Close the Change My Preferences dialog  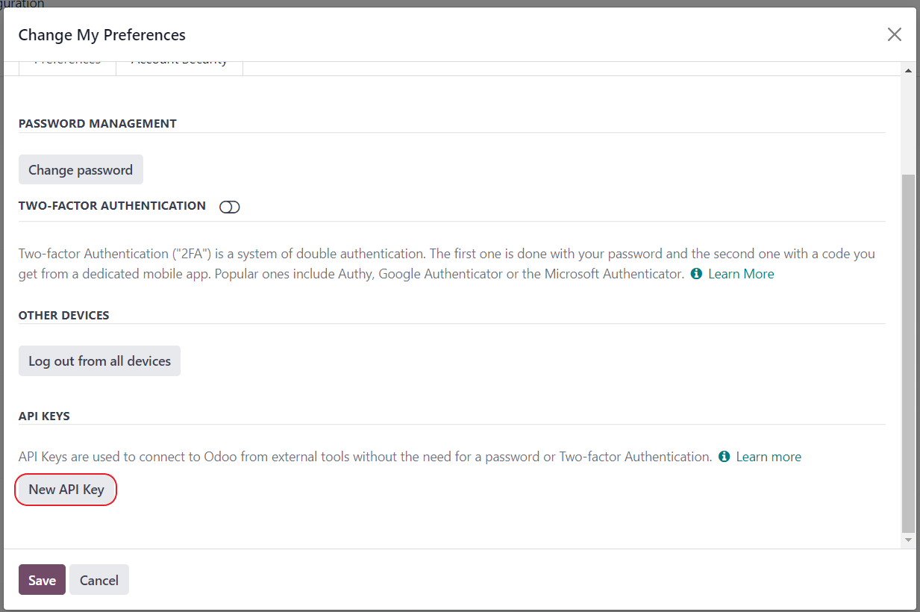894,34
